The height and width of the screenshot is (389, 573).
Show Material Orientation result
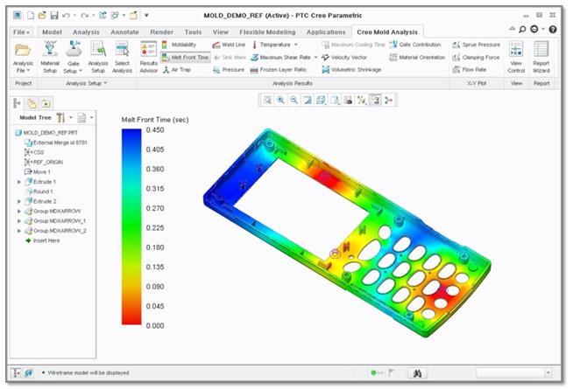(417, 57)
